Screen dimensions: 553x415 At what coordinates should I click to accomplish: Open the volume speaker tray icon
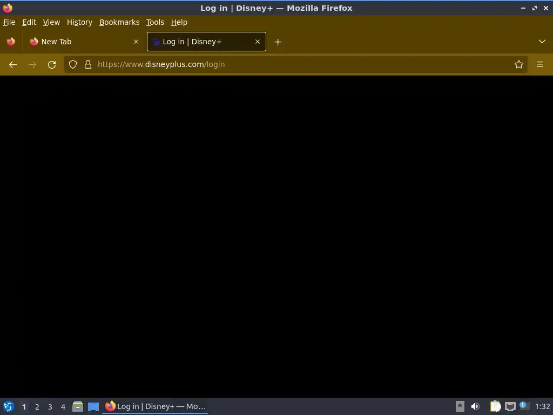pos(475,406)
